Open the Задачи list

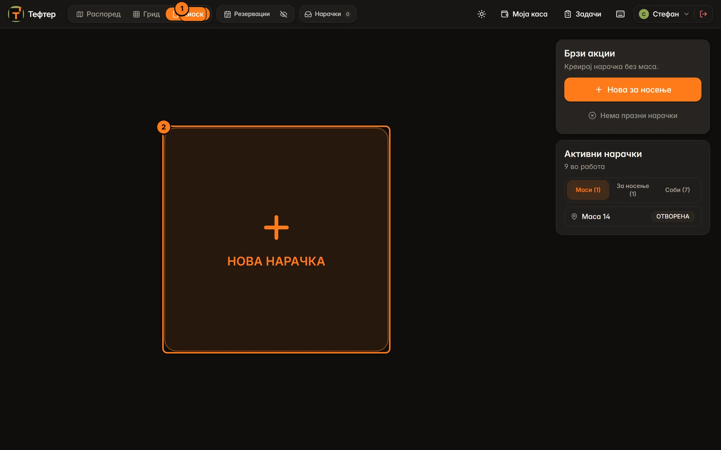coord(583,14)
